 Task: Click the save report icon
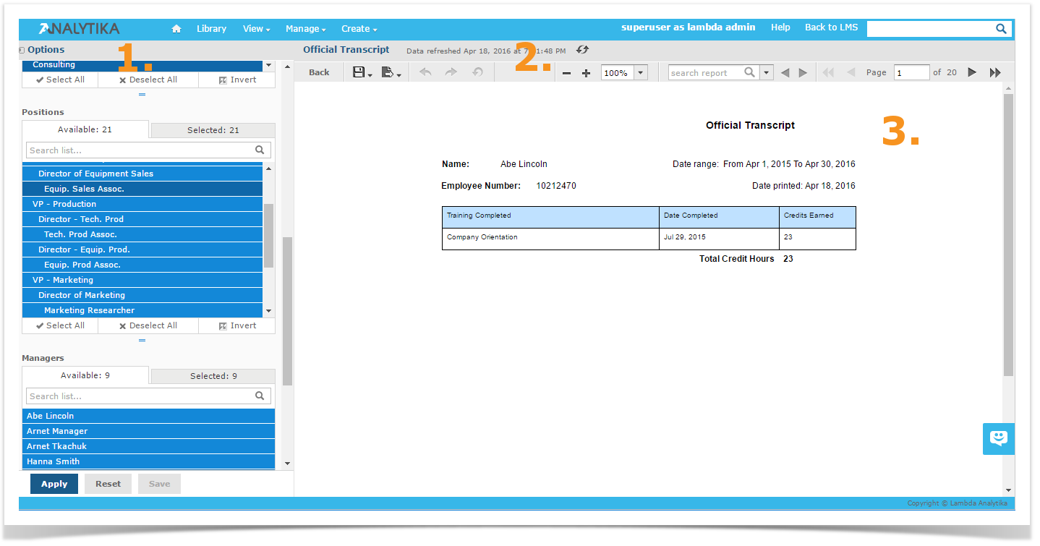359,72
